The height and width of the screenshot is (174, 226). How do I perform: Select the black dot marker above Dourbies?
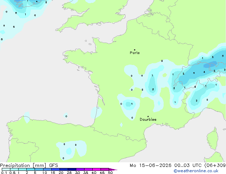point(148,116)
